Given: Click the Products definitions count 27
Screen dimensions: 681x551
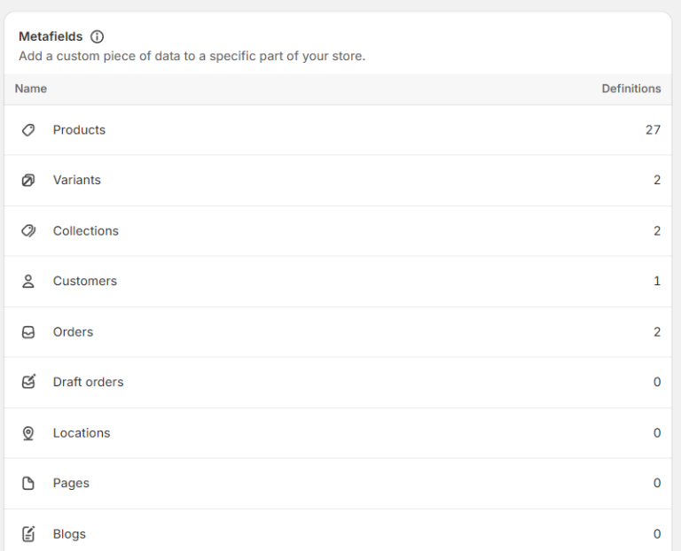Looking at the screenshot, I should pos(653,129).
